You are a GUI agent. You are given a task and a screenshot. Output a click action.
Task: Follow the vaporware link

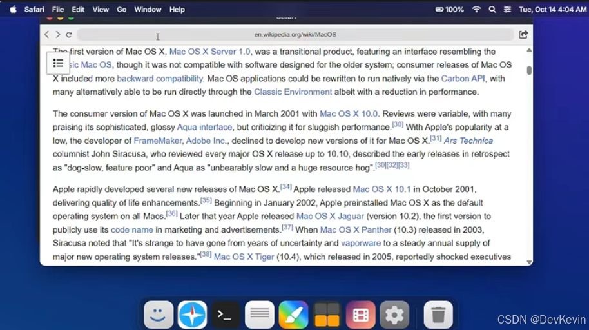(x=361, y=244)
